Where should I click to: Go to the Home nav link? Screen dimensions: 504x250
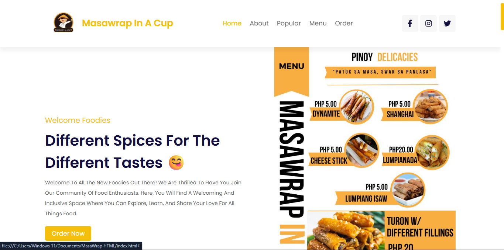(x=232, y=23)
